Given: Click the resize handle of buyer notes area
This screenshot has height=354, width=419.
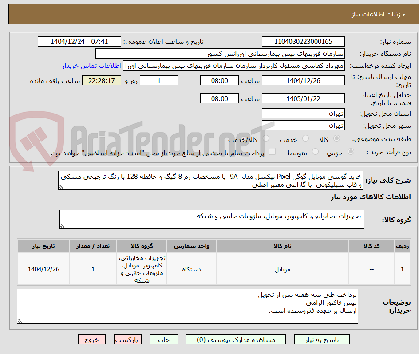Looking at the screenshot, I should 20,321.
